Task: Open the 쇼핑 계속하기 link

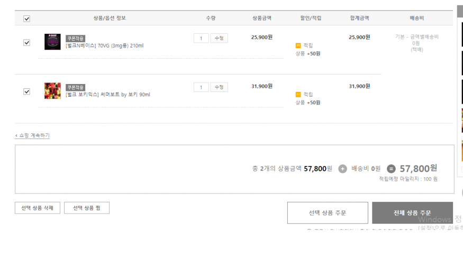Action: pyautogui.click(x=32, y=135)
